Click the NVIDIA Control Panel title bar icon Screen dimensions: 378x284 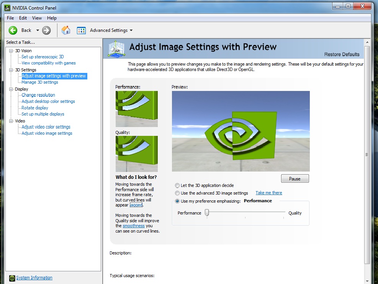(x=8, y=8)
